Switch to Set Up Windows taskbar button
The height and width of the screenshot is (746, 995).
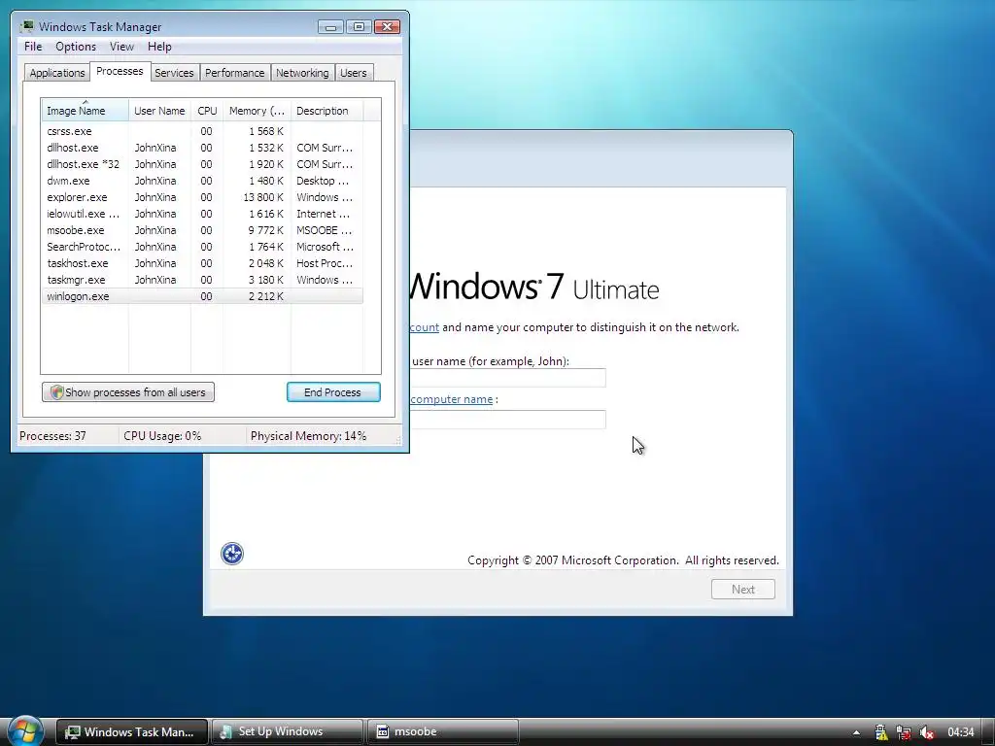[287, 732]
